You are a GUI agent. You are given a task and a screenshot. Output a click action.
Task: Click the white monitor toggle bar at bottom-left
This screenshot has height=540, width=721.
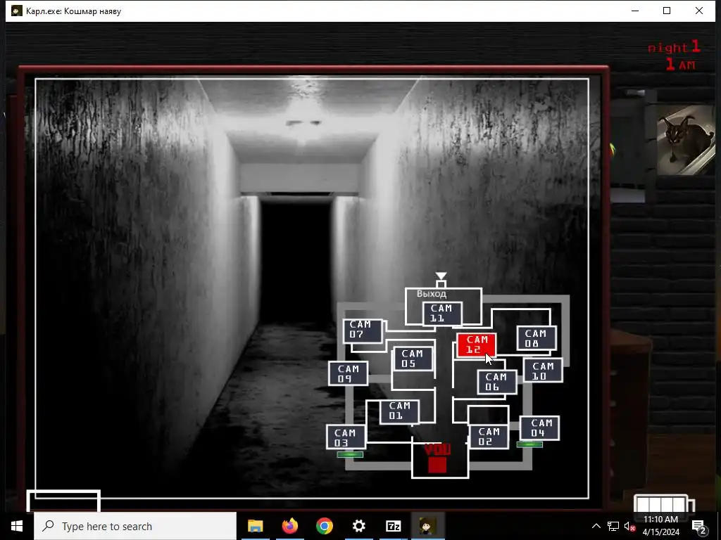(x=63, y=501)
